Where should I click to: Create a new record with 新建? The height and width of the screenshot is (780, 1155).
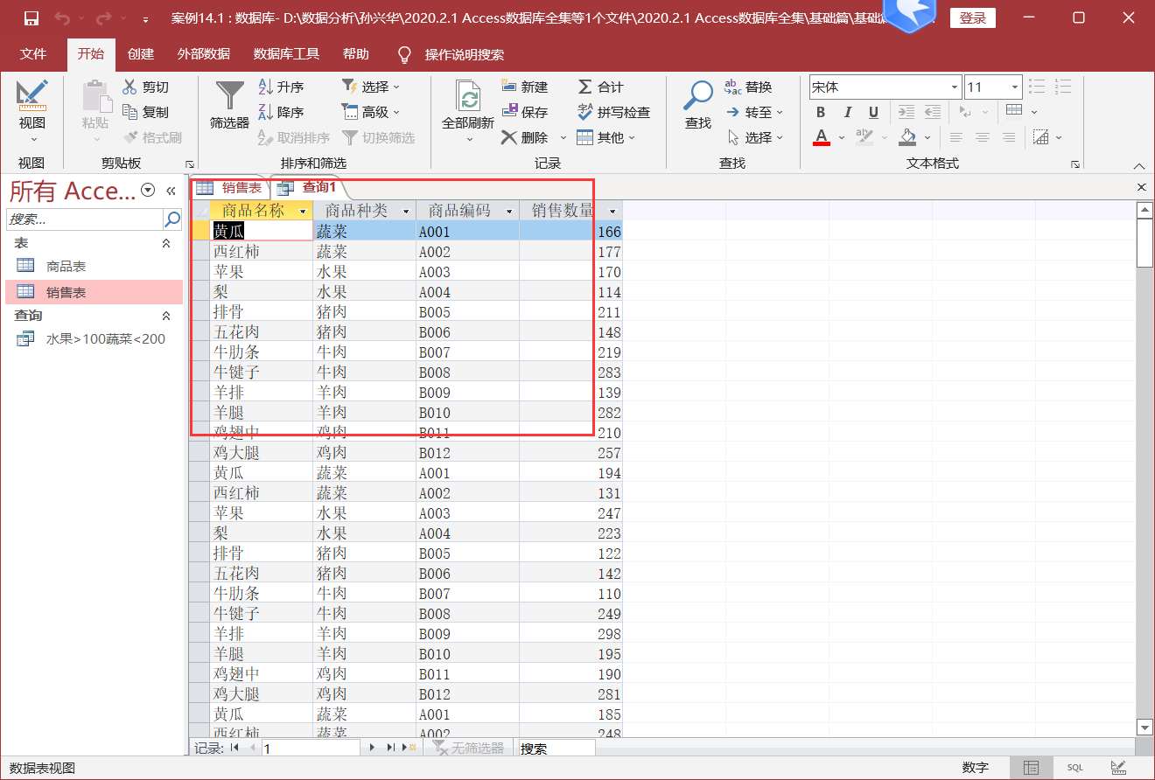pyautogui.click(x=524, y=87)
